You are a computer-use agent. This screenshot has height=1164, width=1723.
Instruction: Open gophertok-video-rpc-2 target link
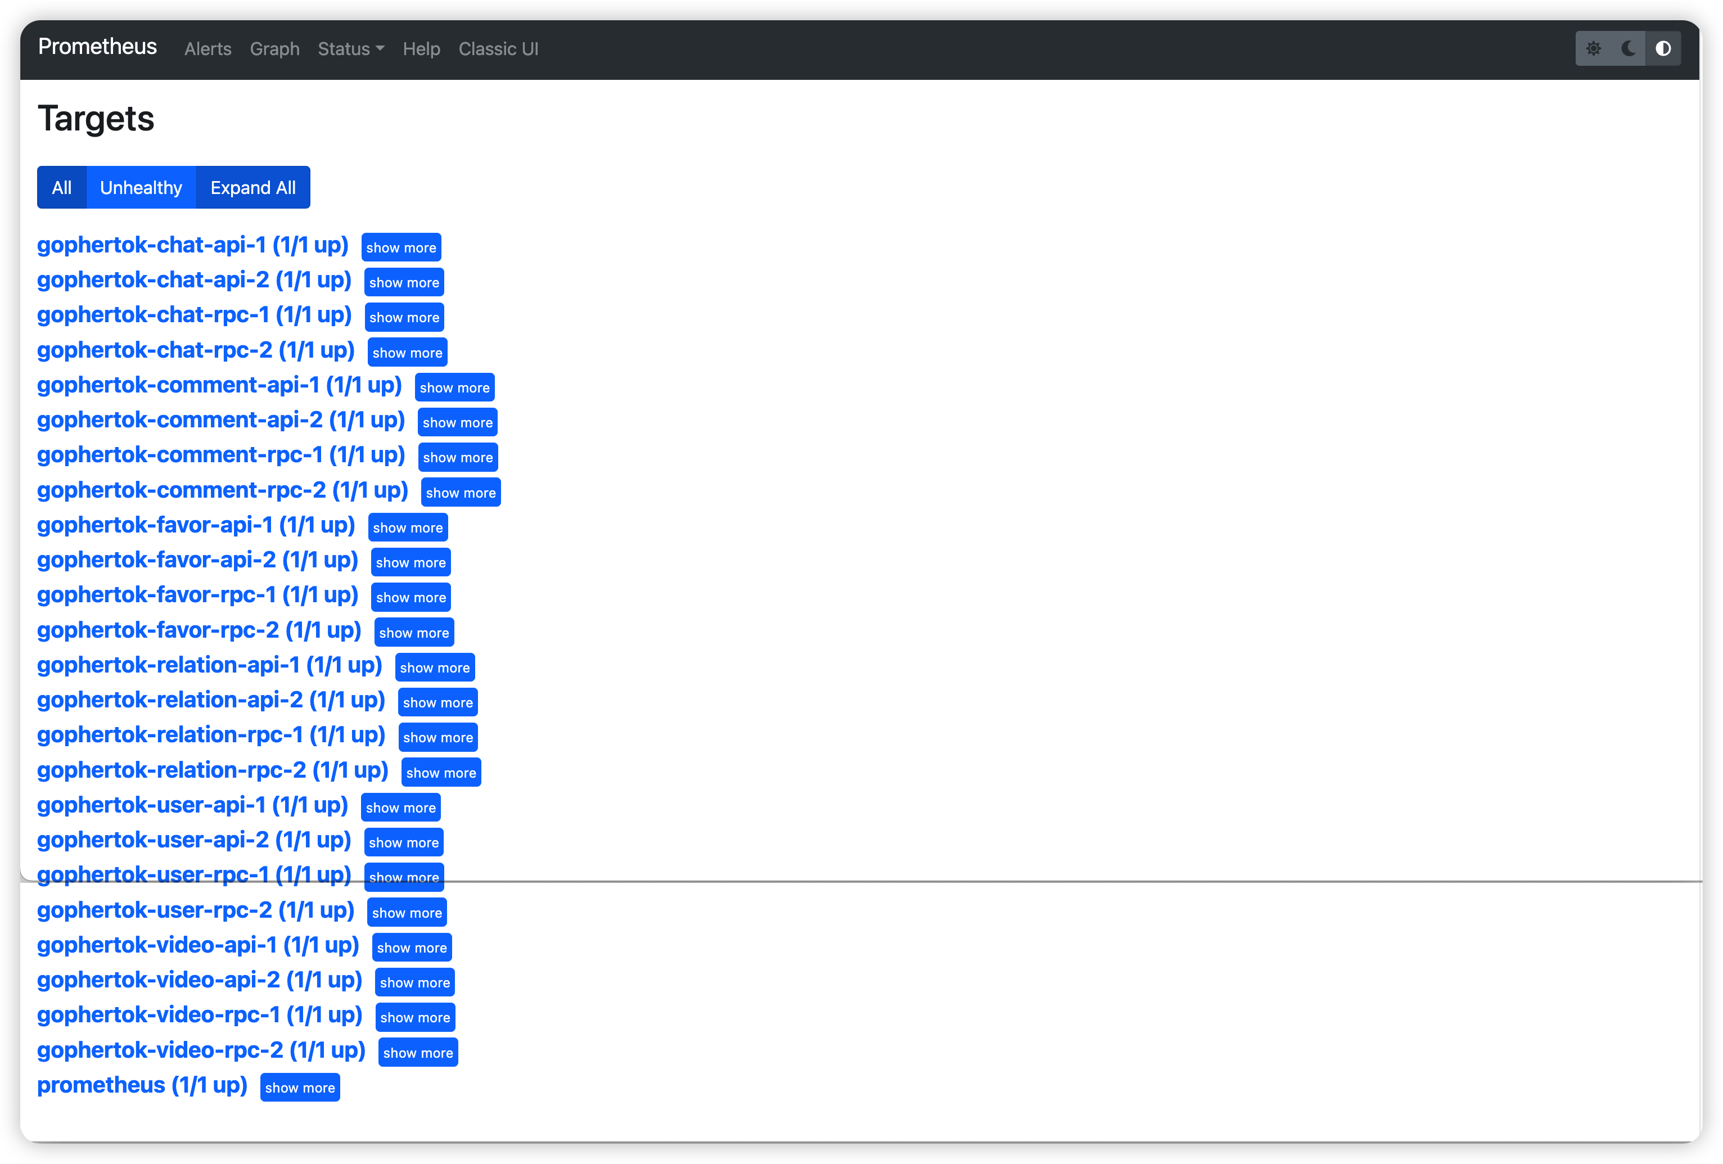(201, 1050)
